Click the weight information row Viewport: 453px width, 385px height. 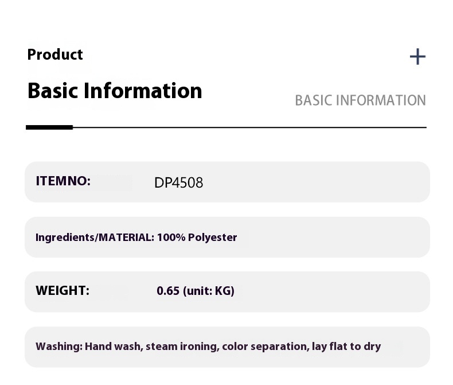click(227, 292)
